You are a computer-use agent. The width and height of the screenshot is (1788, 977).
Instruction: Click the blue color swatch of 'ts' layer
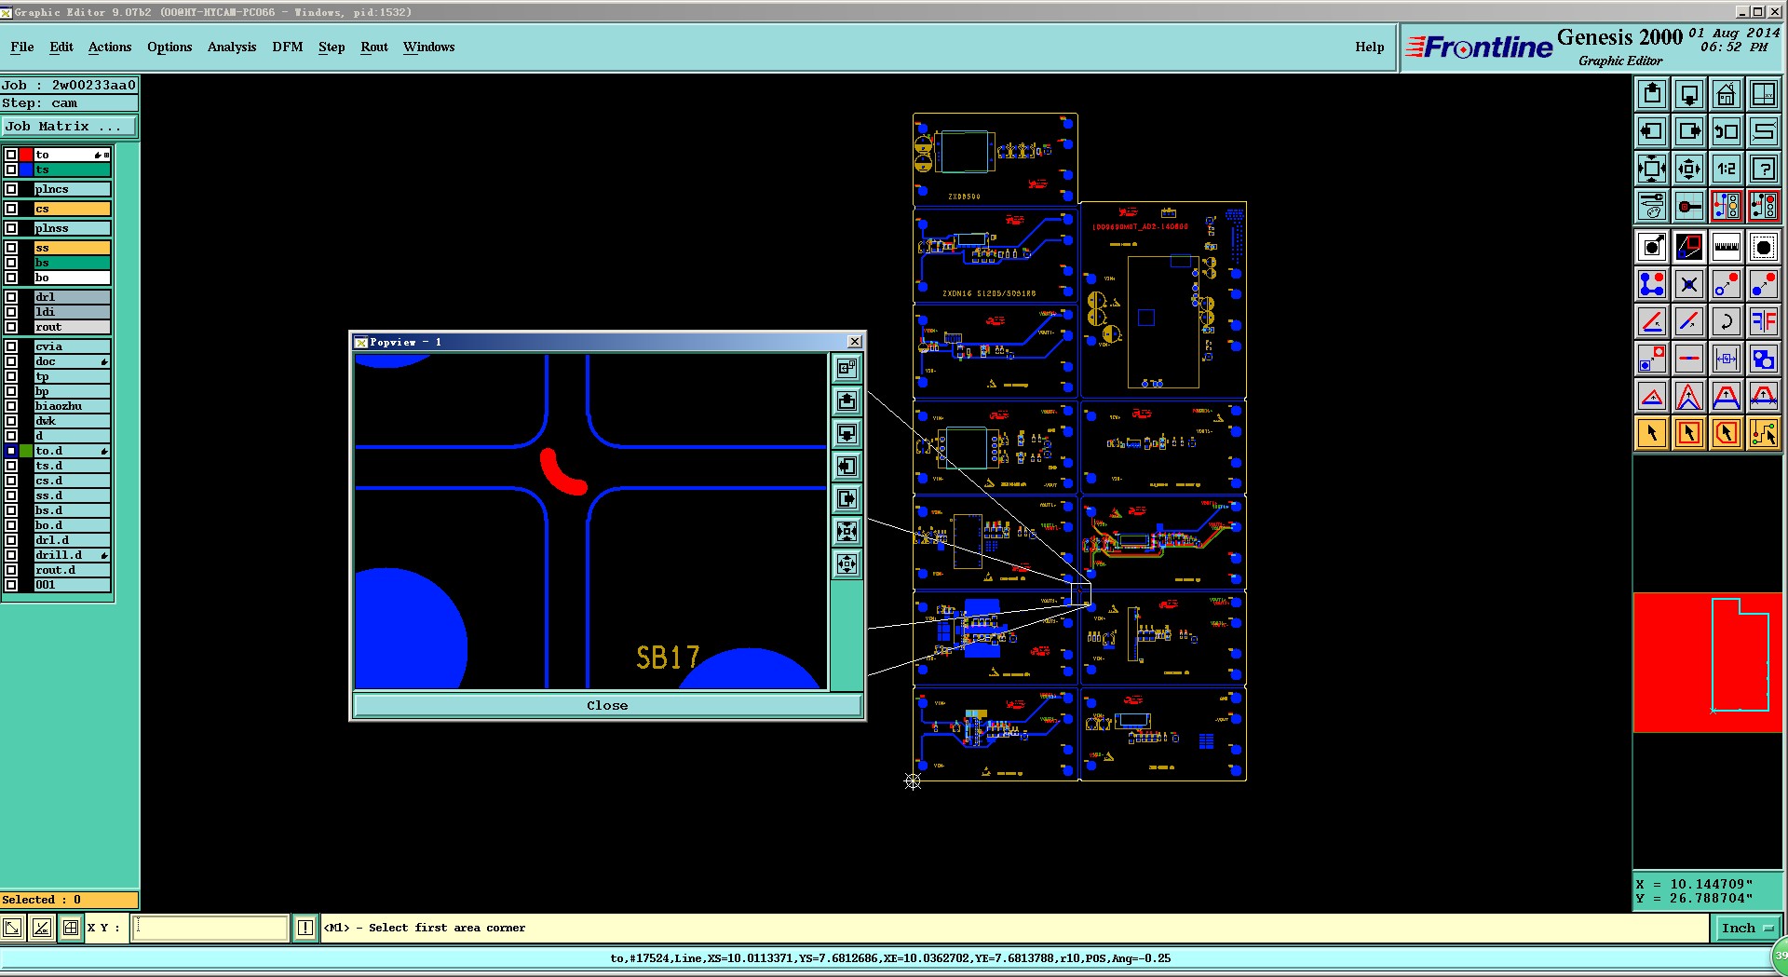click(26, 170)
